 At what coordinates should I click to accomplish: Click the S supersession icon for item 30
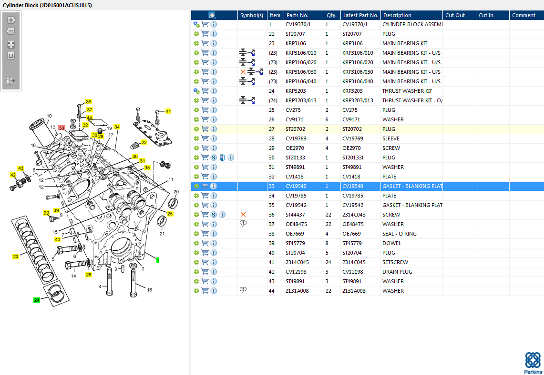(214, 158)
